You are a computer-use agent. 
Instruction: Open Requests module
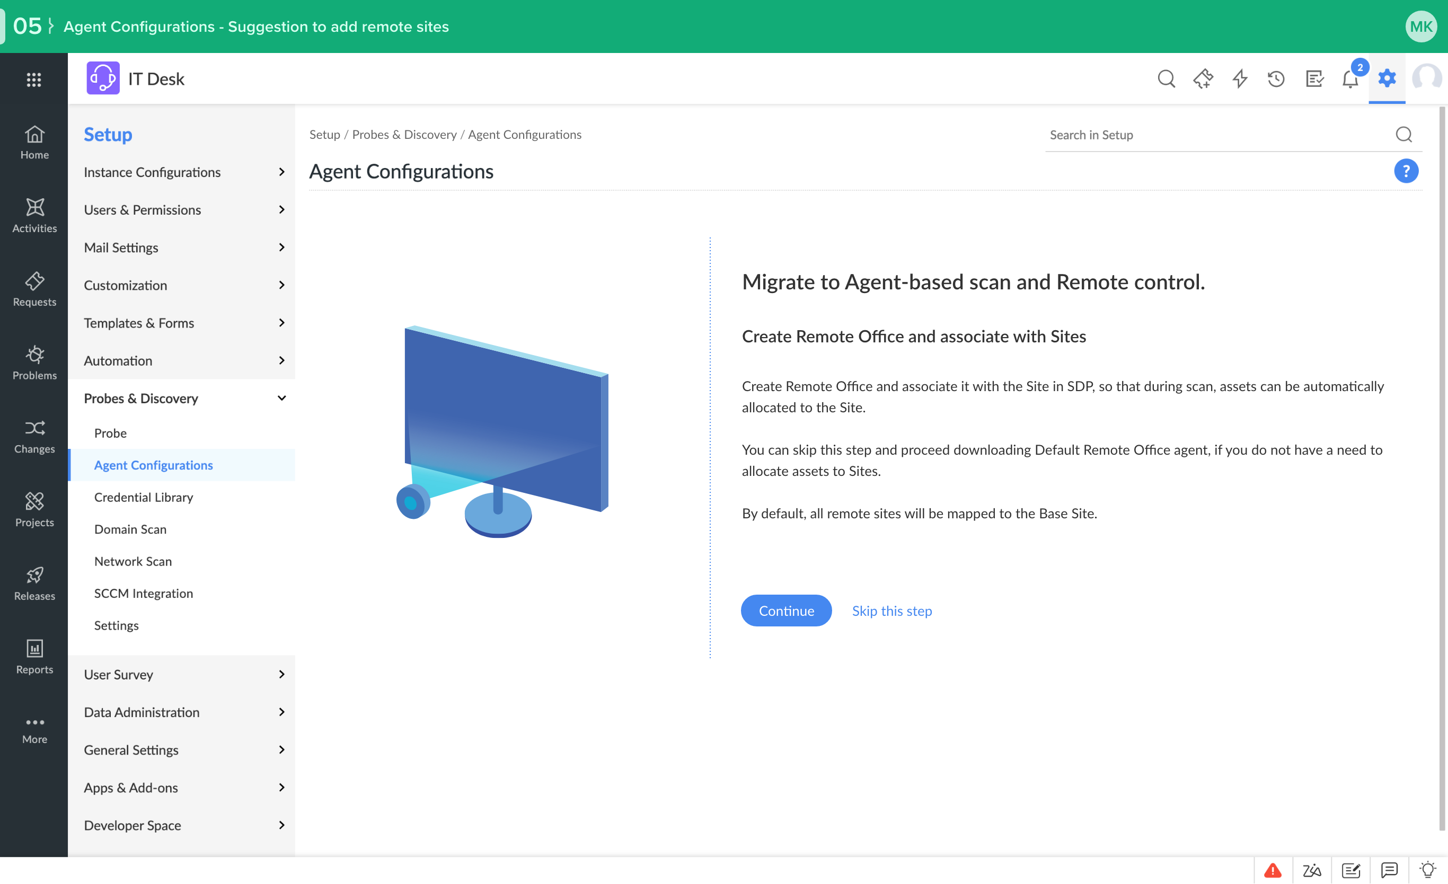coord(34,289)
